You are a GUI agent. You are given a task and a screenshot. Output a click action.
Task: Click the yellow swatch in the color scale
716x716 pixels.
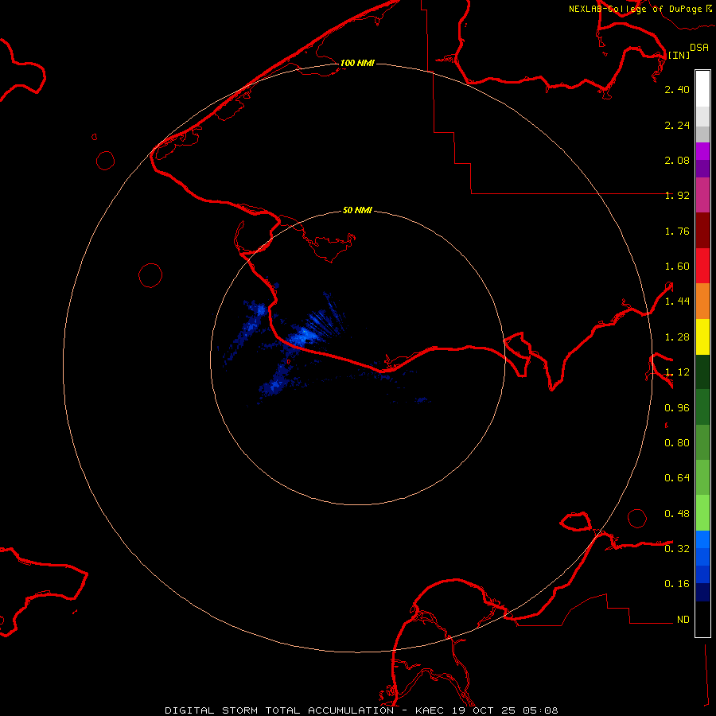tap(702, 337)
